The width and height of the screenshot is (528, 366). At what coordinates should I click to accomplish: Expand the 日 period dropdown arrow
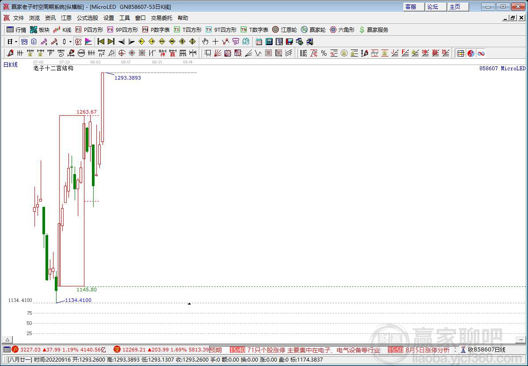click(x=16, y=42)
